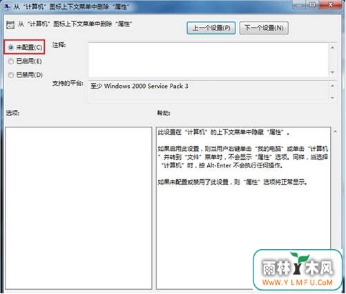Screen dimensions: 346x294
Task: Minimize the policy dialog window
Action: point(298,4)
